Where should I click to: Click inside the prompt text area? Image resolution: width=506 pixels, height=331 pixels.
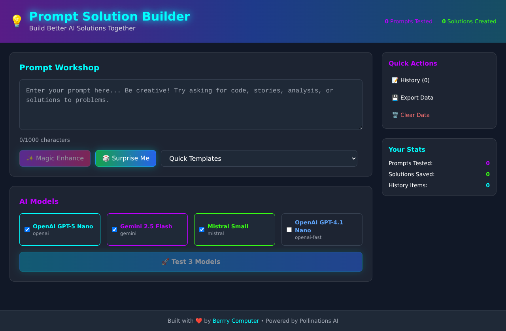(191, 104)
